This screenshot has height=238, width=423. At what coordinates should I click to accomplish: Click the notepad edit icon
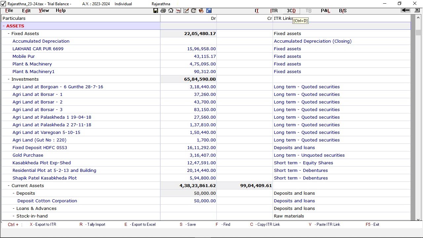(186, 11)
